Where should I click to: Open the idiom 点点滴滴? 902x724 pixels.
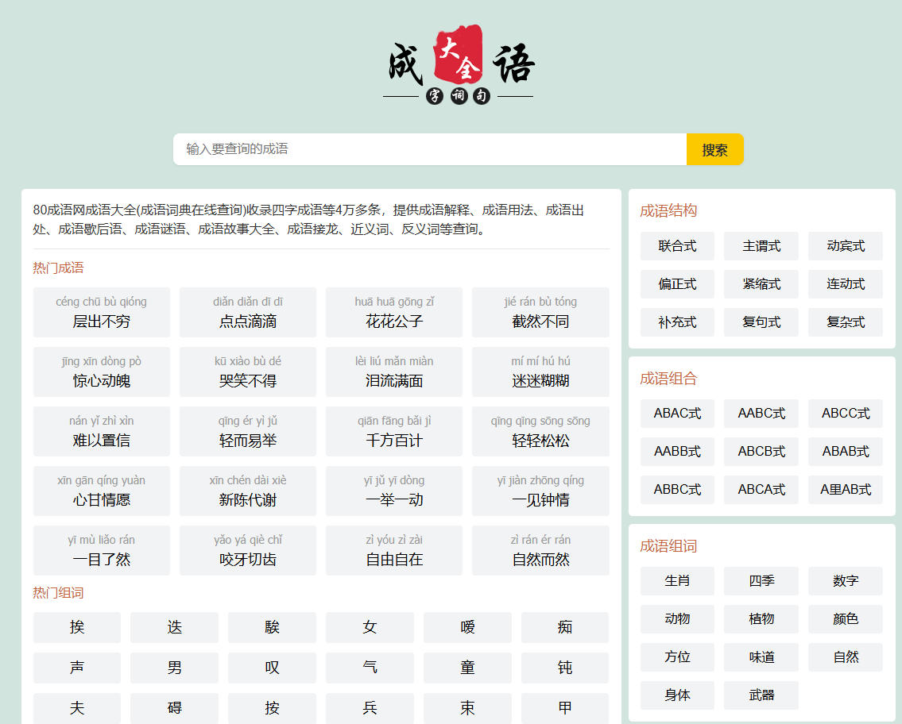tap(248, 312)
